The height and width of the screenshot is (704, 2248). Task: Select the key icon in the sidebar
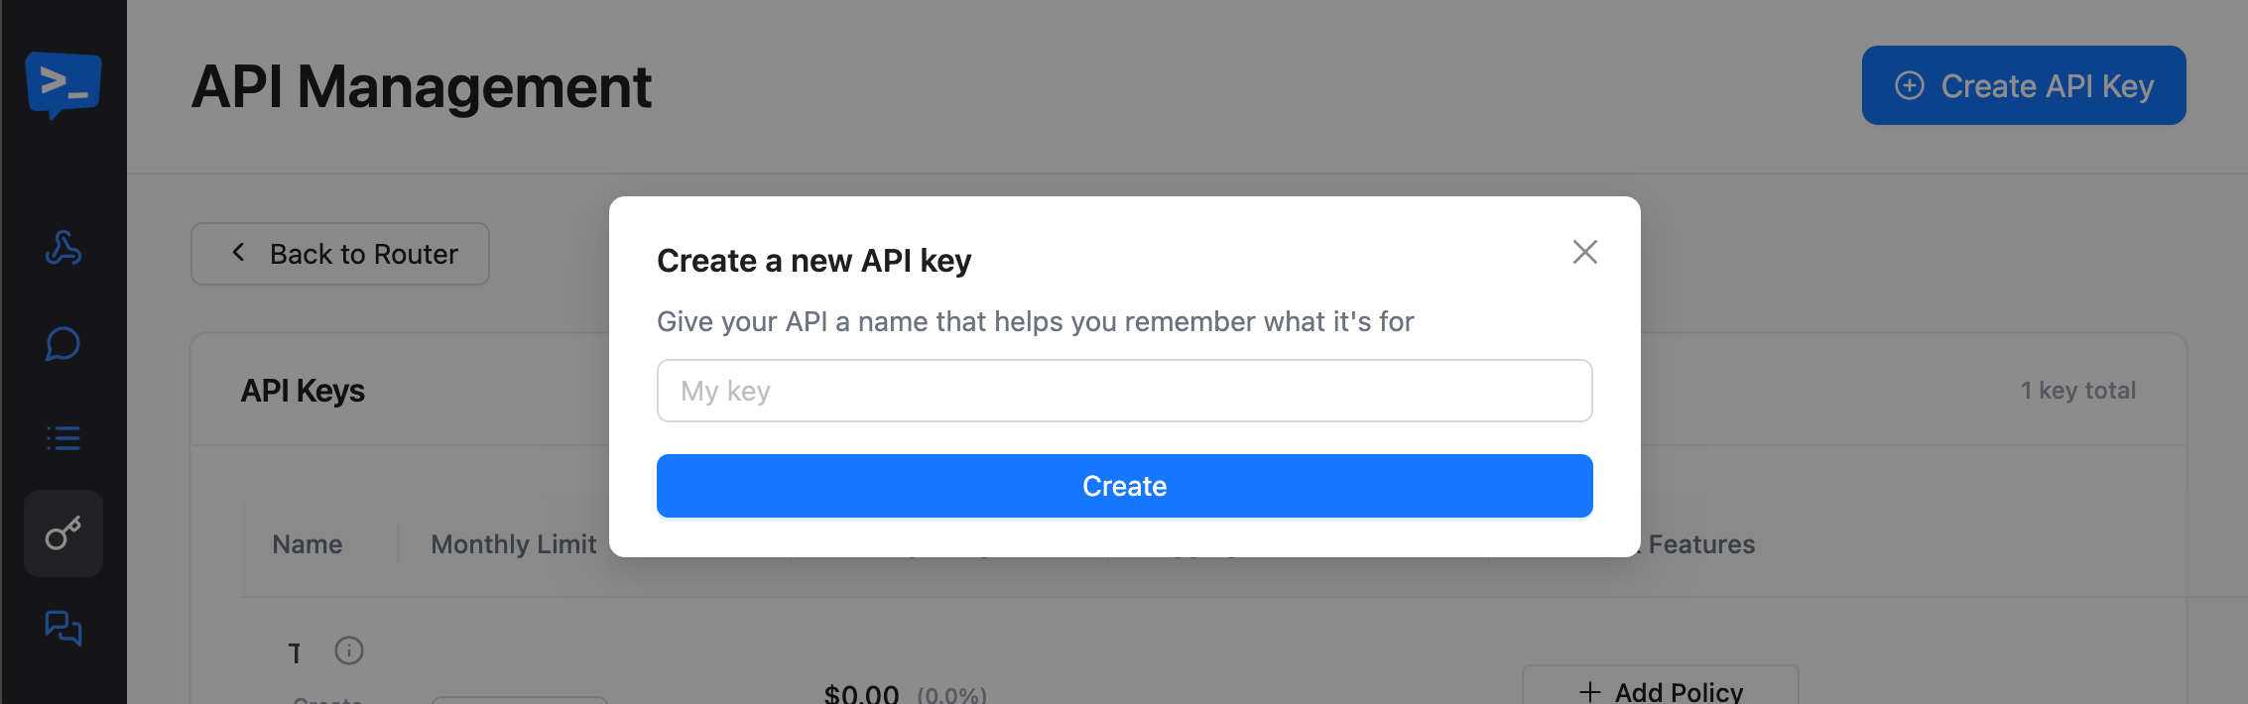point(62,533)
